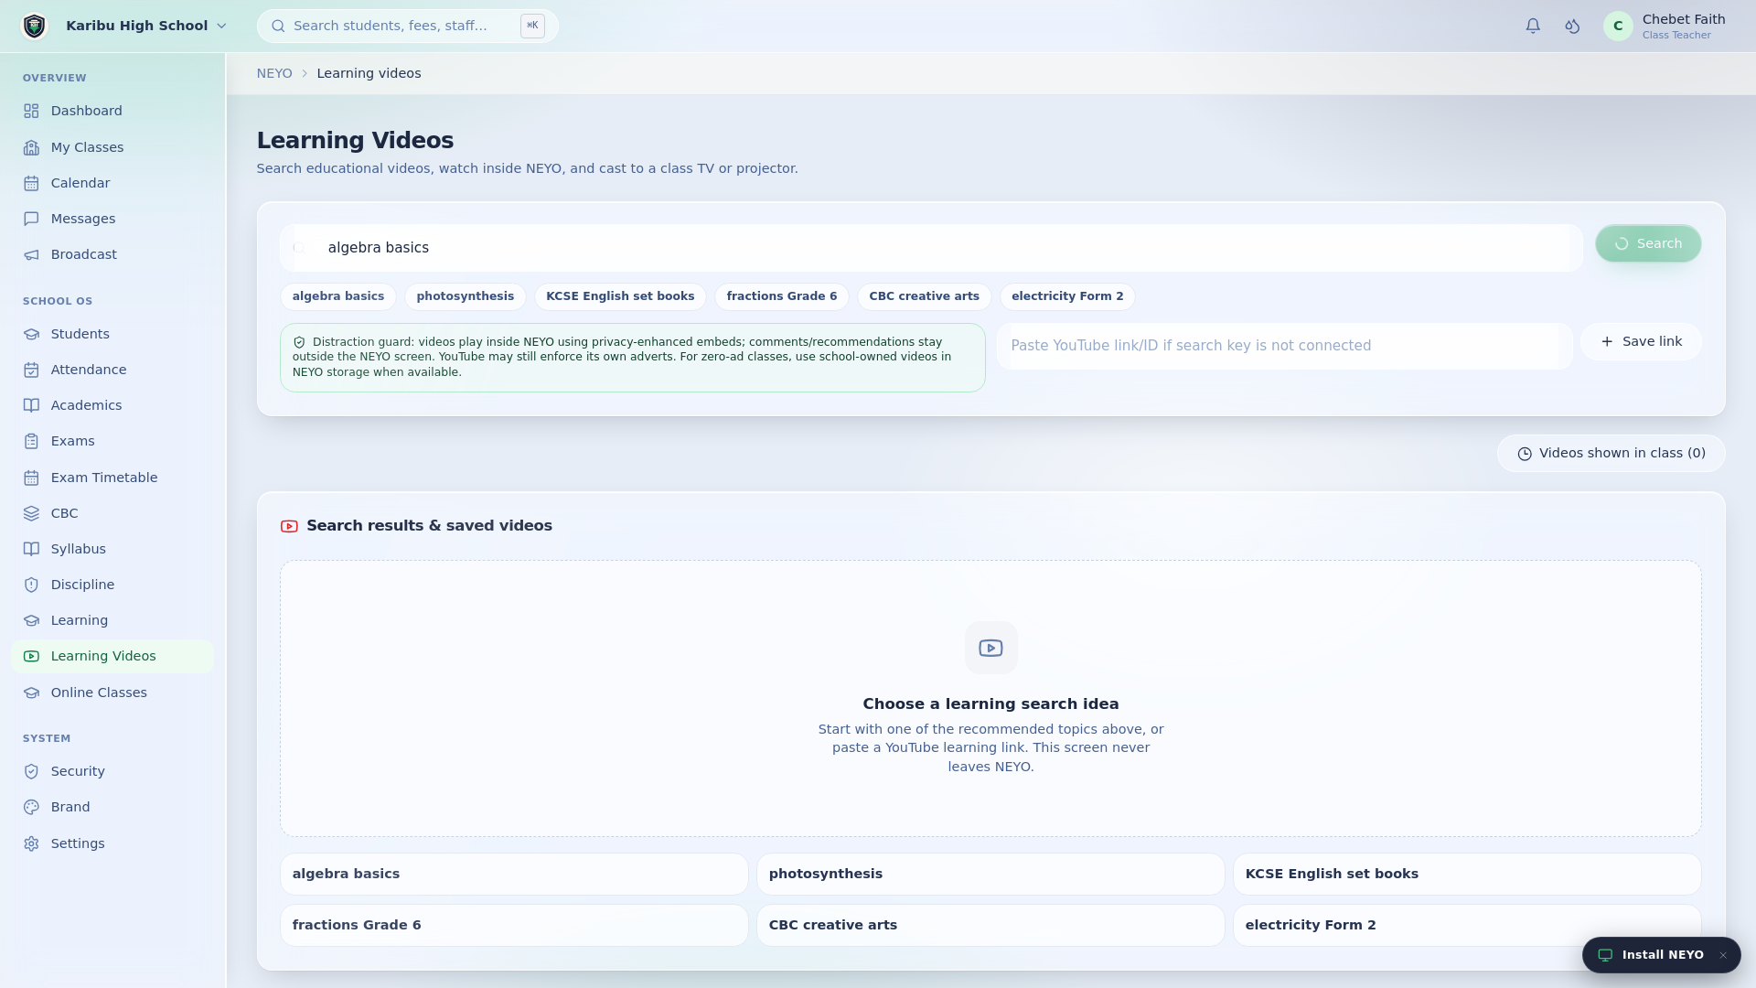
Task: Pick the fractions Grade 6 chip
Action: (782, 296)
